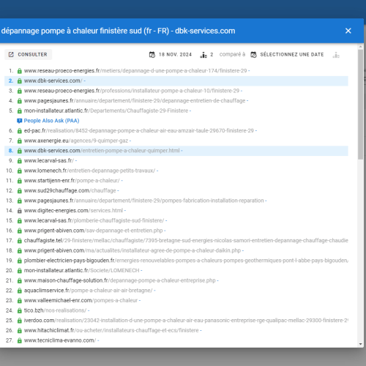
Task: Click the scrollbar down arrow
Action: tap(361, 344)
